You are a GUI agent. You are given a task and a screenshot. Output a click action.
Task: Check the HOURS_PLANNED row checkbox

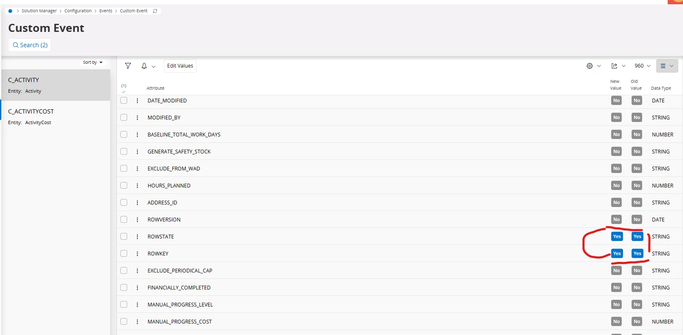pos(124,185)
